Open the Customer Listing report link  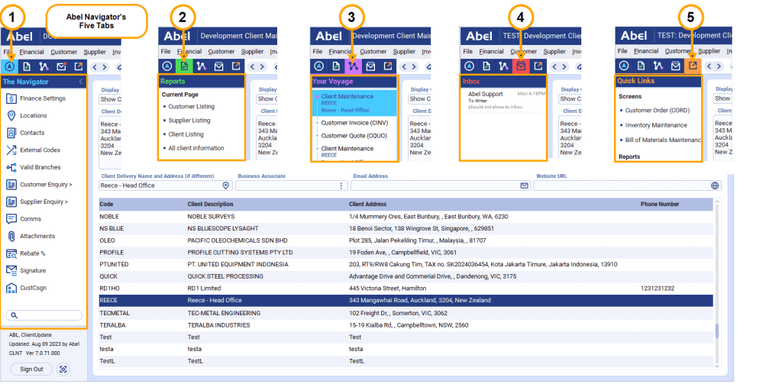191,107
